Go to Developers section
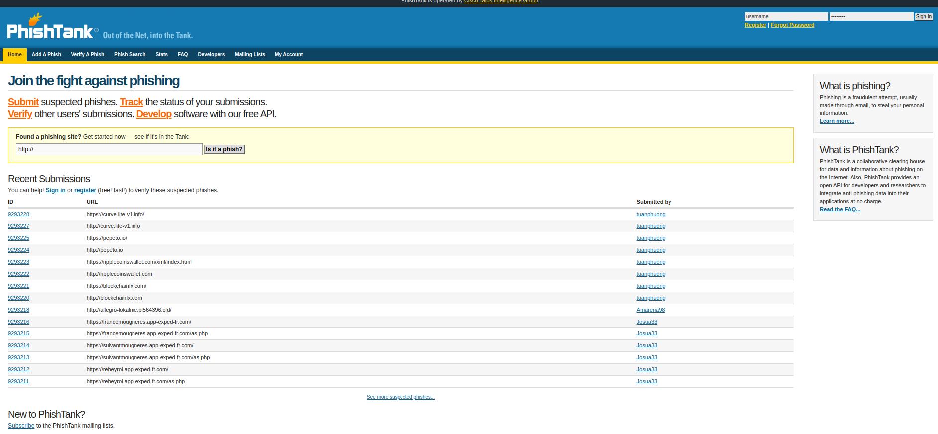Image resolution: width=938 pixels, height=434 pixels. pos(211,55)
